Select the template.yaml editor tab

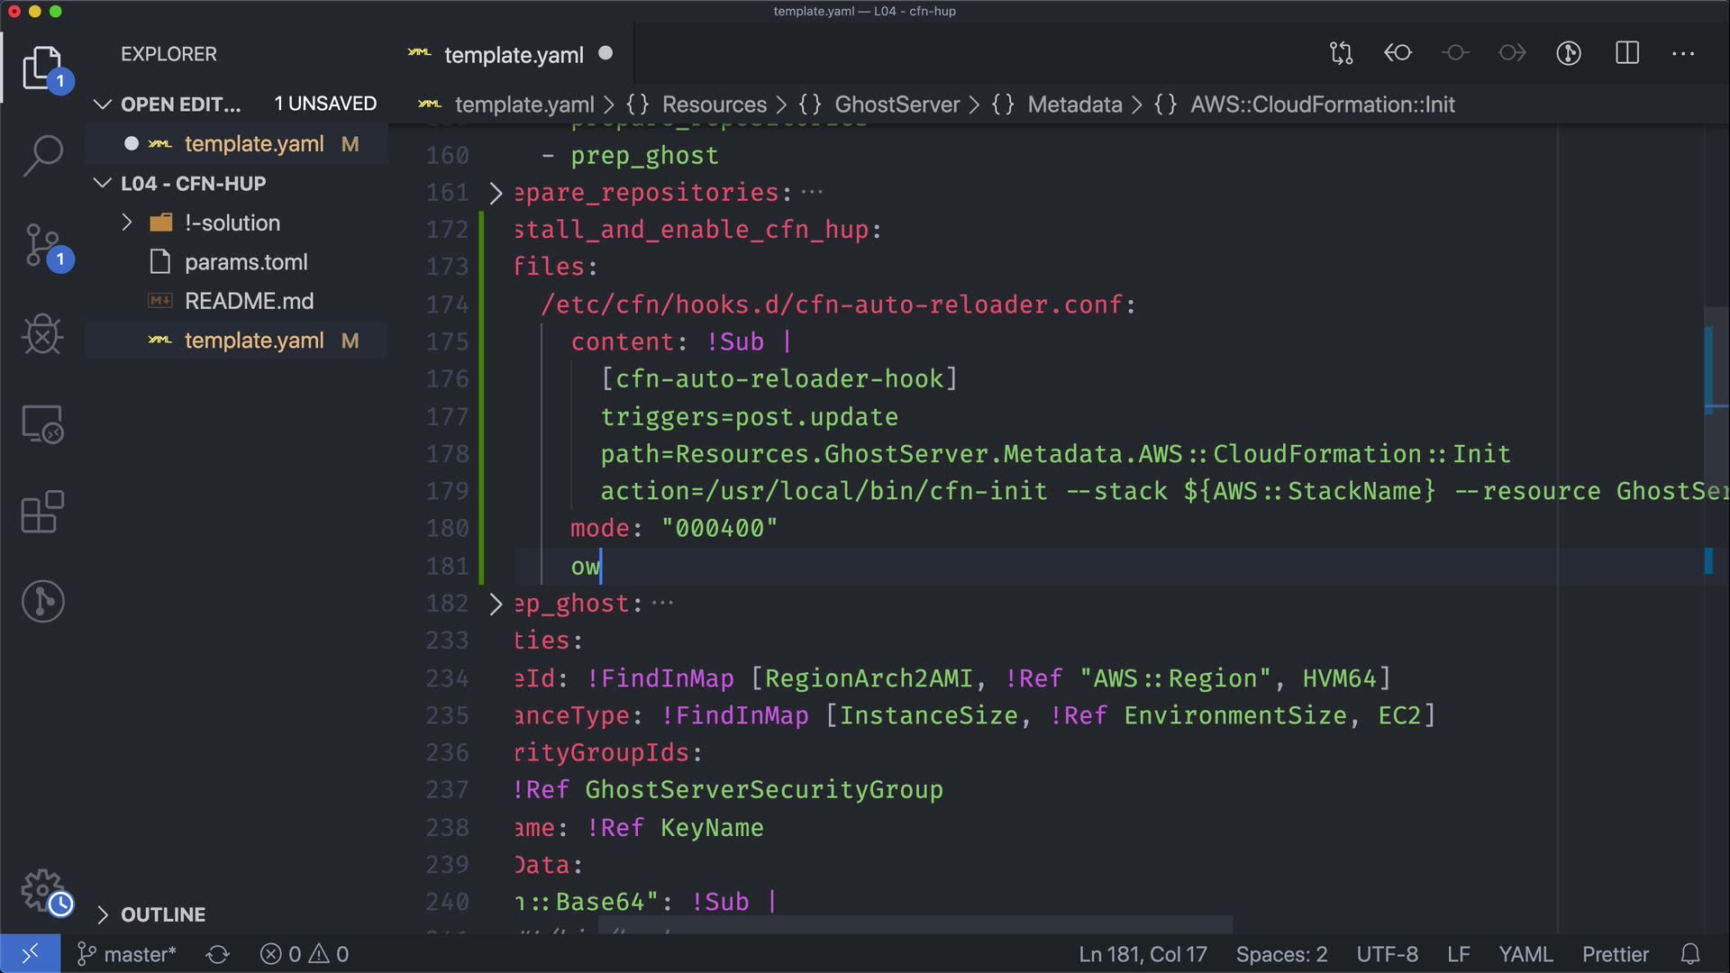(513, 55)
